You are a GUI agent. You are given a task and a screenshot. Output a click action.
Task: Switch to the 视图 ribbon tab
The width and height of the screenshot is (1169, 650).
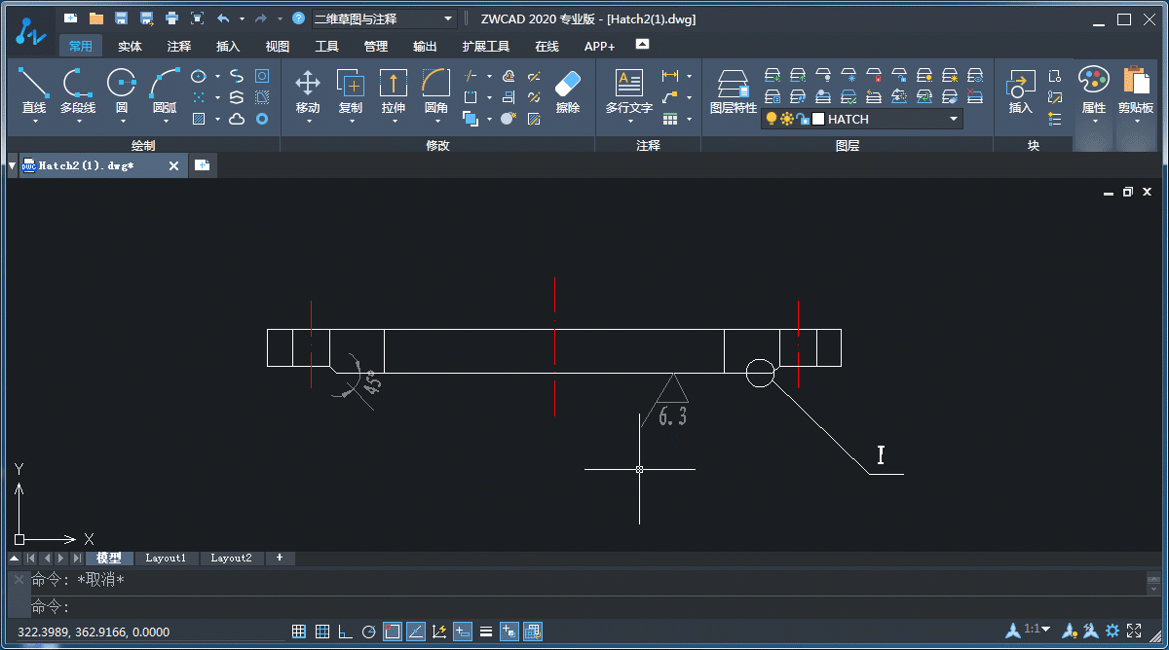pyautogui.click(x=278, y=46)
